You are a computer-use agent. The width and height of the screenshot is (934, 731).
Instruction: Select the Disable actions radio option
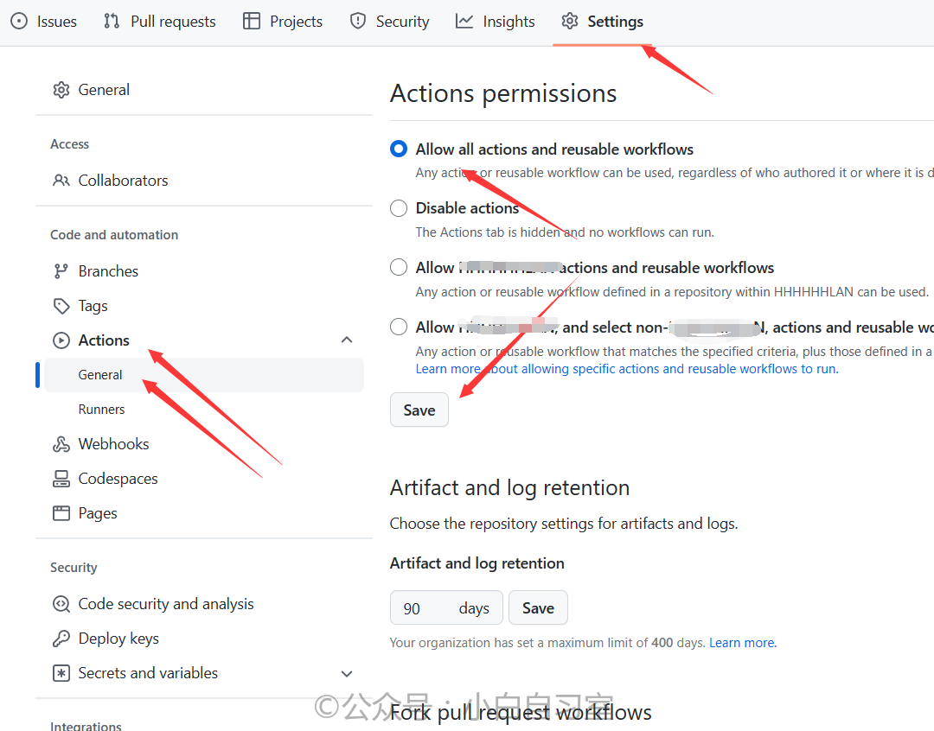(399, 208)
